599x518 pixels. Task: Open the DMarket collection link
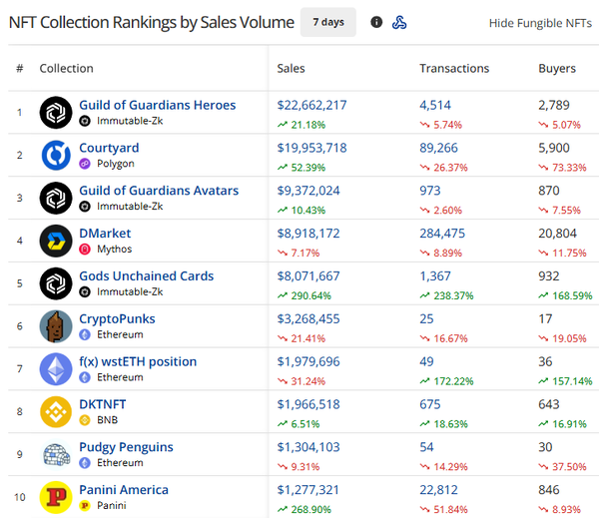tap(105, 234)
